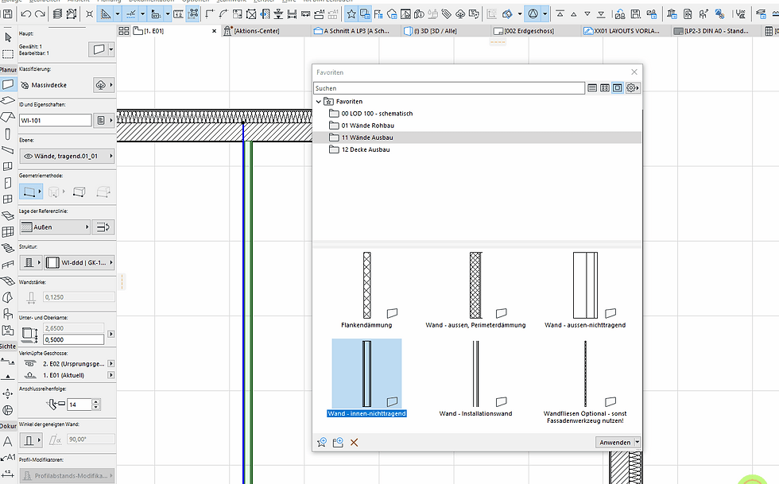Select the Door tool in toolbox
Screen dimensions: 779x484
8,183
